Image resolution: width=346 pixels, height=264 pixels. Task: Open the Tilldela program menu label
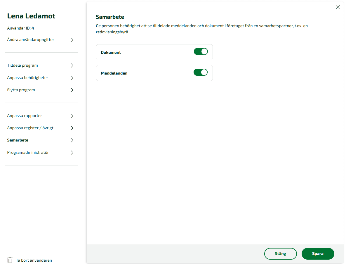coord(22,65)
